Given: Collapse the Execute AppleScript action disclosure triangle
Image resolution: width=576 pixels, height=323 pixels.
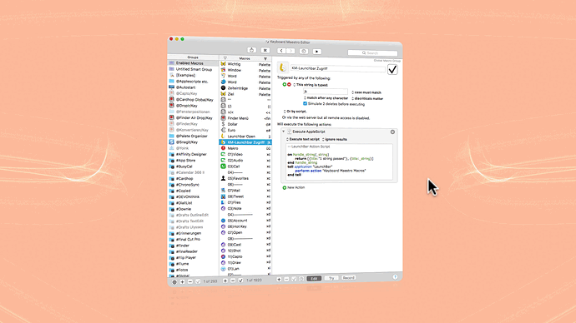Looking at the screenshot, I should (284, 132).
